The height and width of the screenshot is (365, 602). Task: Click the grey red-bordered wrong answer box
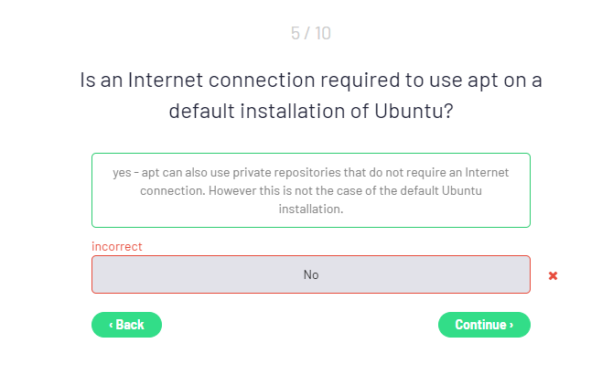coord(310,274)
